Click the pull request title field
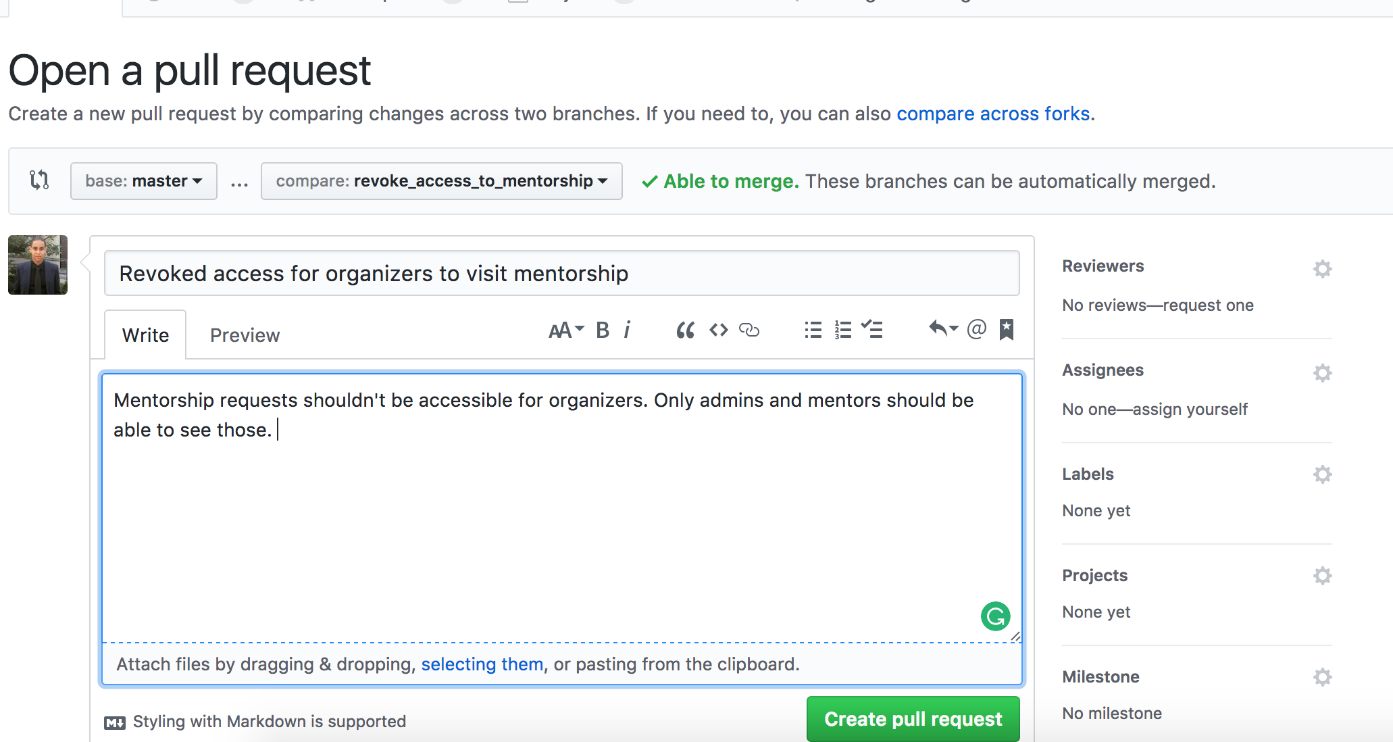Screen dimensions: 1393x742 coord(561,274)
